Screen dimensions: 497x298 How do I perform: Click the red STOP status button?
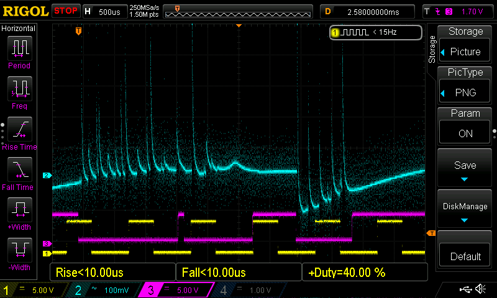66,11
